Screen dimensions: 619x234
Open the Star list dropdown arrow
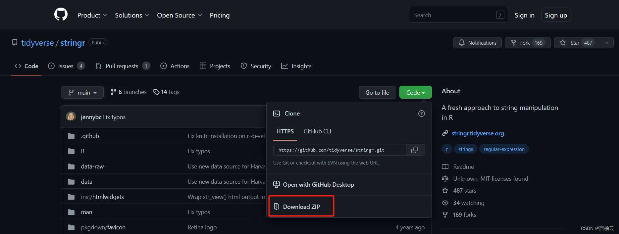(x=607, y=43)
